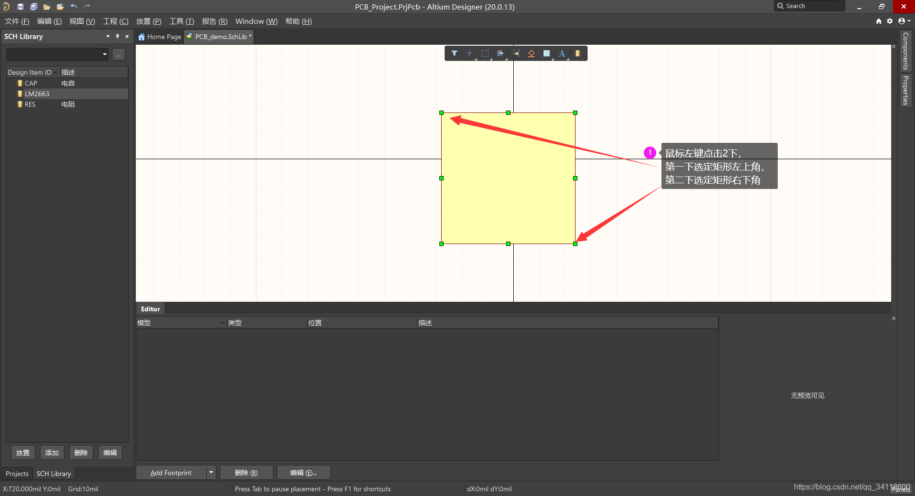Open the 视图 (V) menu
This screenshot has width=915, height=496.
pyautogui.click(x=82, y=21)
